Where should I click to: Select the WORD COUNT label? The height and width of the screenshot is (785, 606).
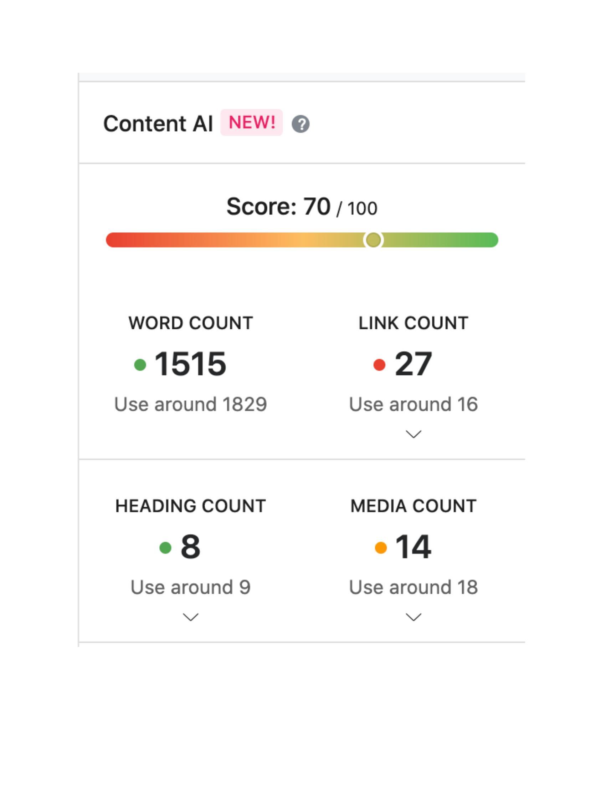pyautogui.click(x=191, y=323)
